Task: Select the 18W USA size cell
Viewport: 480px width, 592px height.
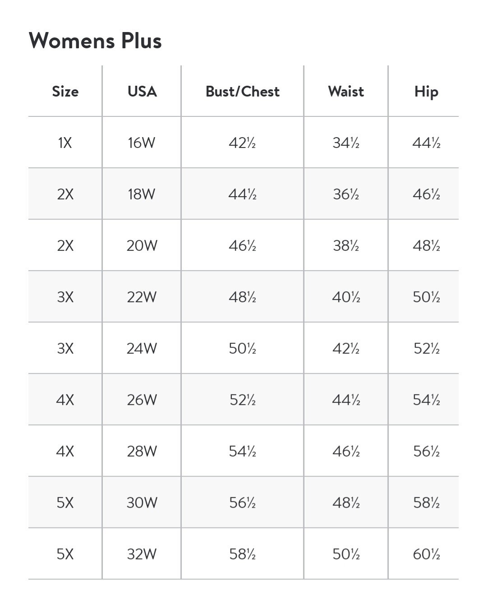Action: (x=141, y=194)
